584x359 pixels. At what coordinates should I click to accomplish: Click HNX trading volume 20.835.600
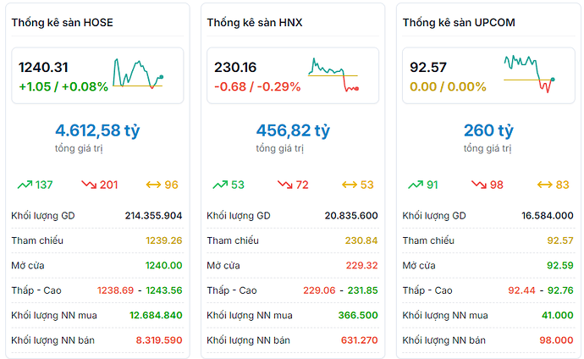(351, 216)
